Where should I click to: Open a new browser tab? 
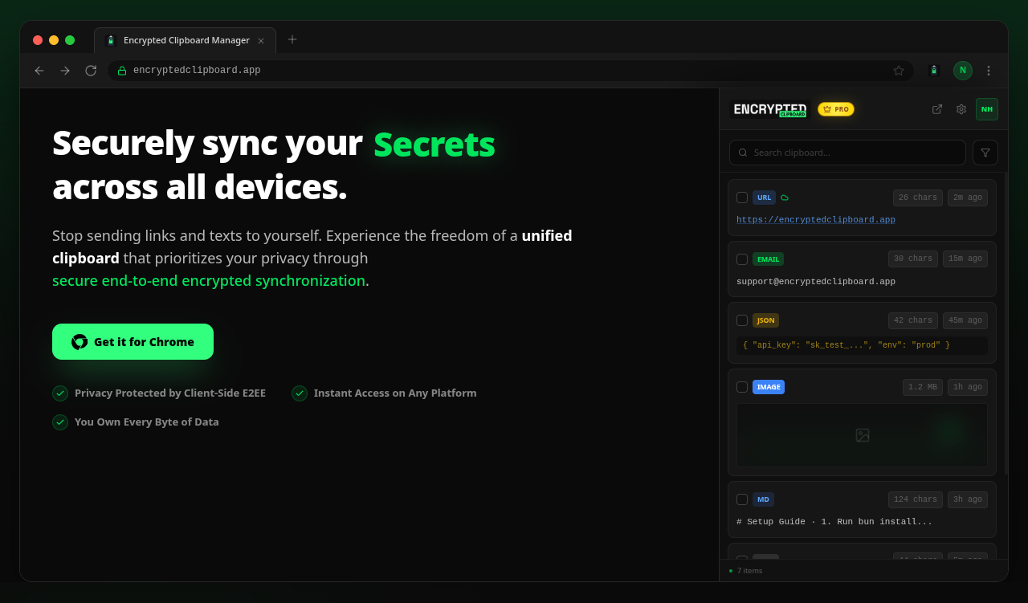coord(292,39)
